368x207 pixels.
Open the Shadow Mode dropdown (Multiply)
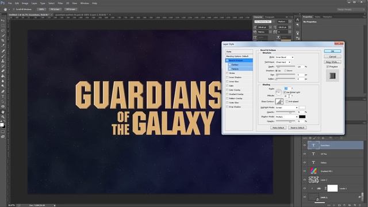(x=286, y=117)
